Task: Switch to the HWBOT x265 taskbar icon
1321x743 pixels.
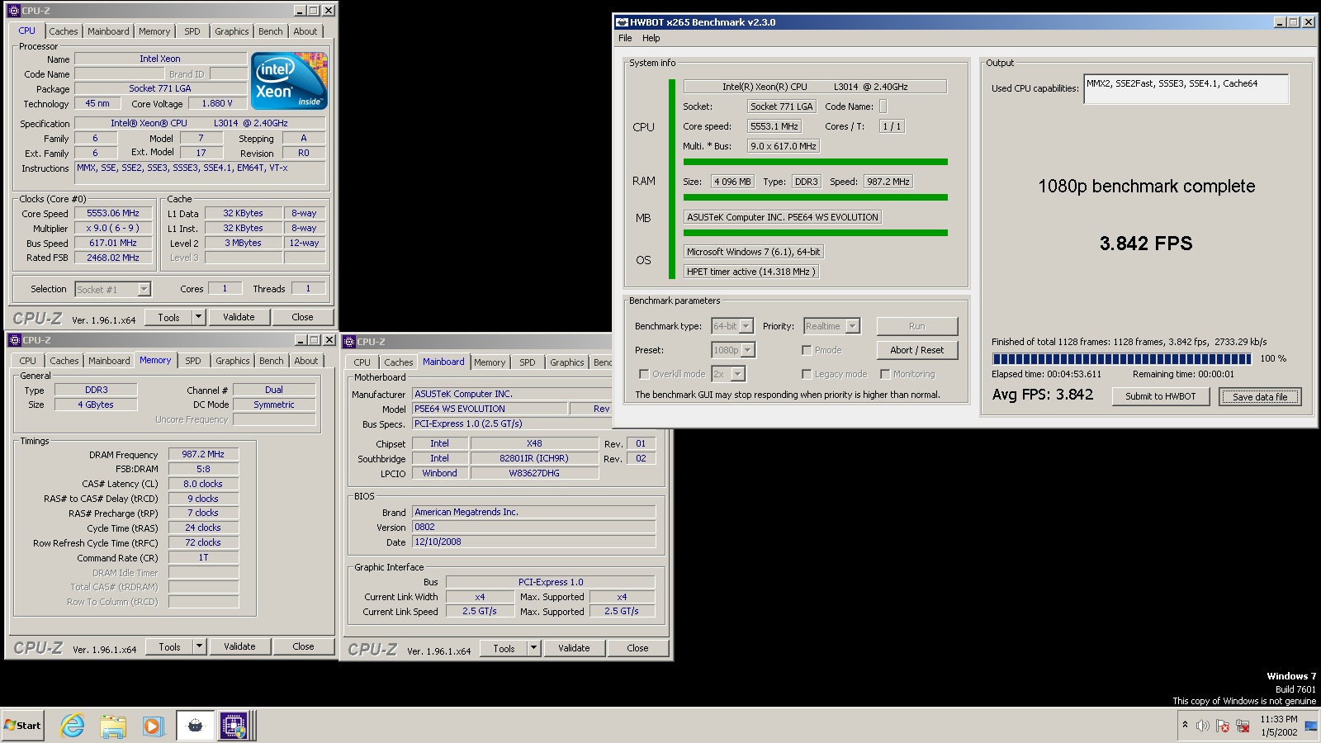Action: 195,726
